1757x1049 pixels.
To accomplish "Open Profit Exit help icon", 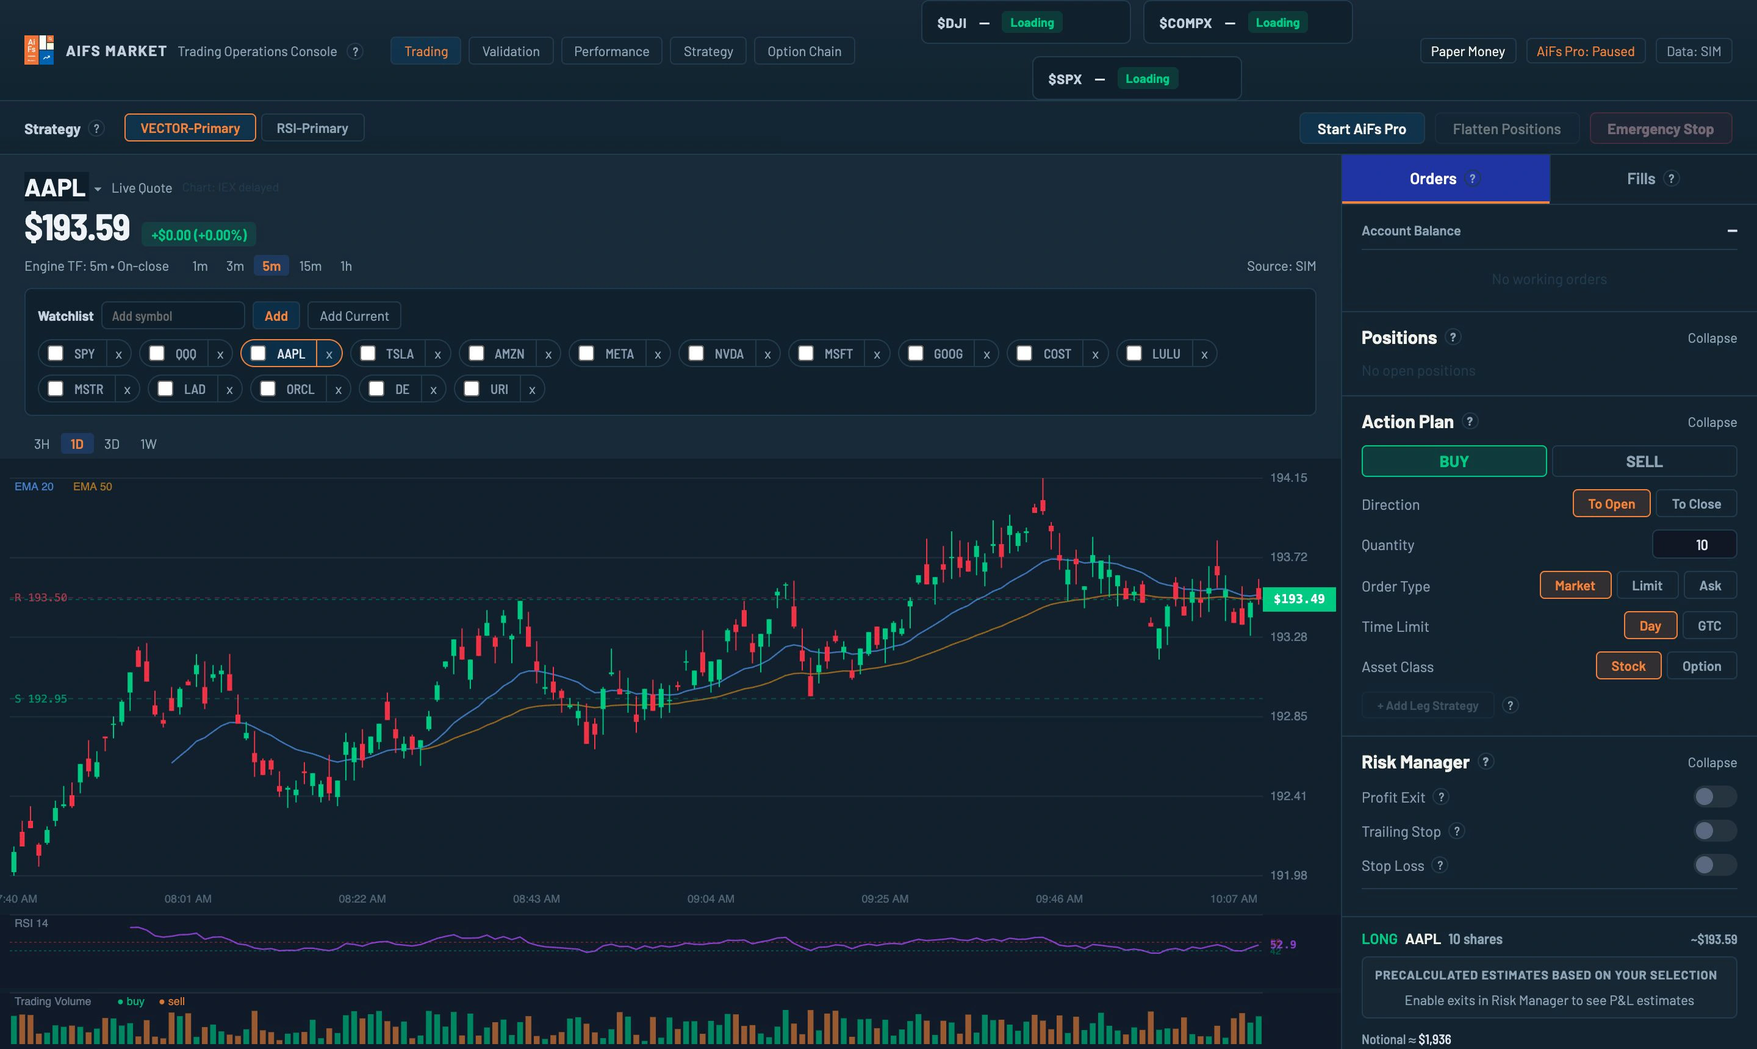I will [x=1441, y=797].
